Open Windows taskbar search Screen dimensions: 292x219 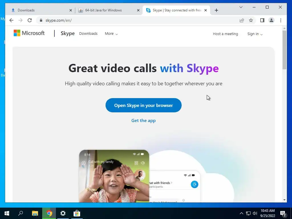[x=21, y=213]
